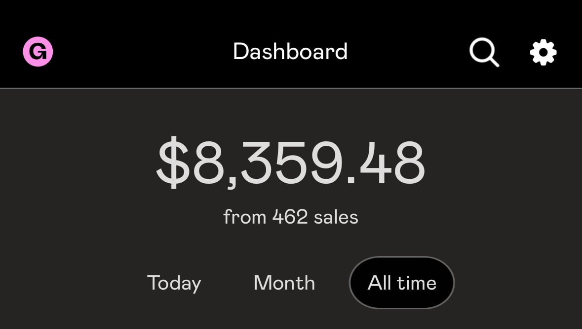Tap the circular G avatar
The image size is (582, 329).
point(38,52)
